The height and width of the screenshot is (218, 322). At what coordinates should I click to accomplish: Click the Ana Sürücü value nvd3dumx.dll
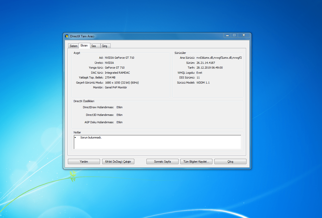point(219,58)
